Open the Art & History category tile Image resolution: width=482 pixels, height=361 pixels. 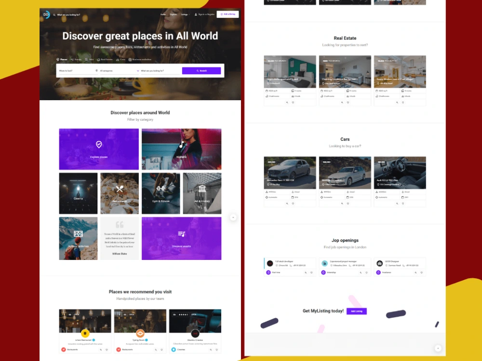click(x=202, y=193)
